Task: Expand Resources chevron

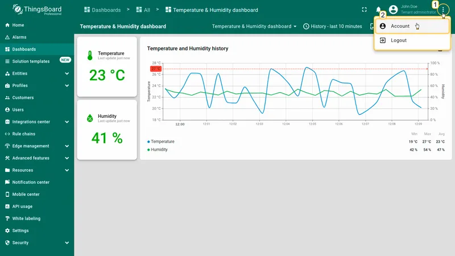Action: coord(67,170)
